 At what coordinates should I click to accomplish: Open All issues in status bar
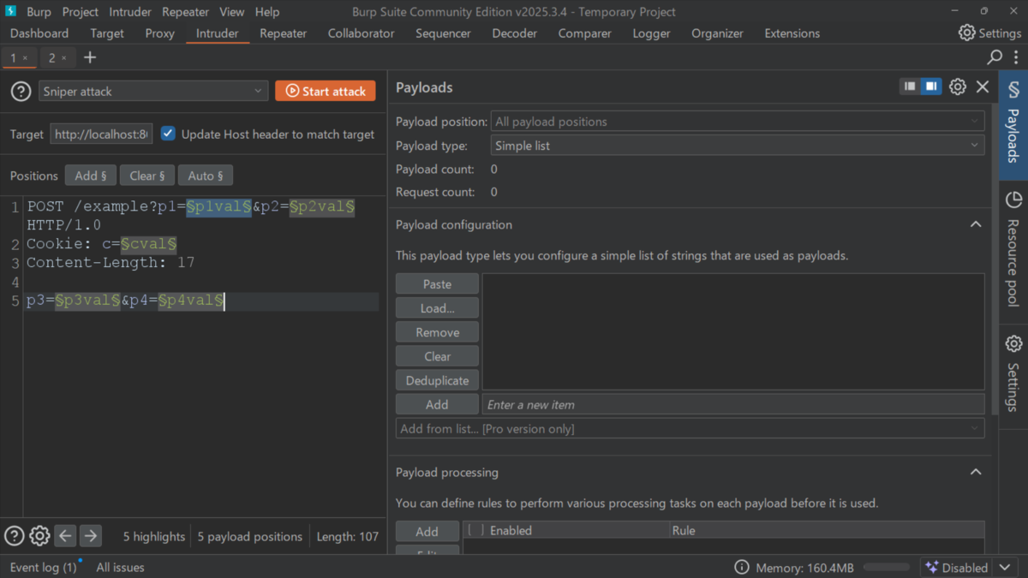click(x=120, y=568)
